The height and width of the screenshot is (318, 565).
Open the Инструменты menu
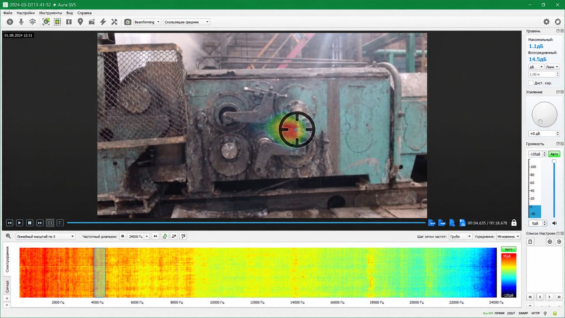(50, 13)
